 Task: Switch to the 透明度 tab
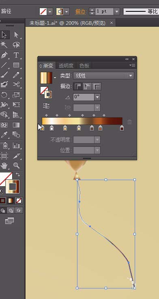[66, 66]
